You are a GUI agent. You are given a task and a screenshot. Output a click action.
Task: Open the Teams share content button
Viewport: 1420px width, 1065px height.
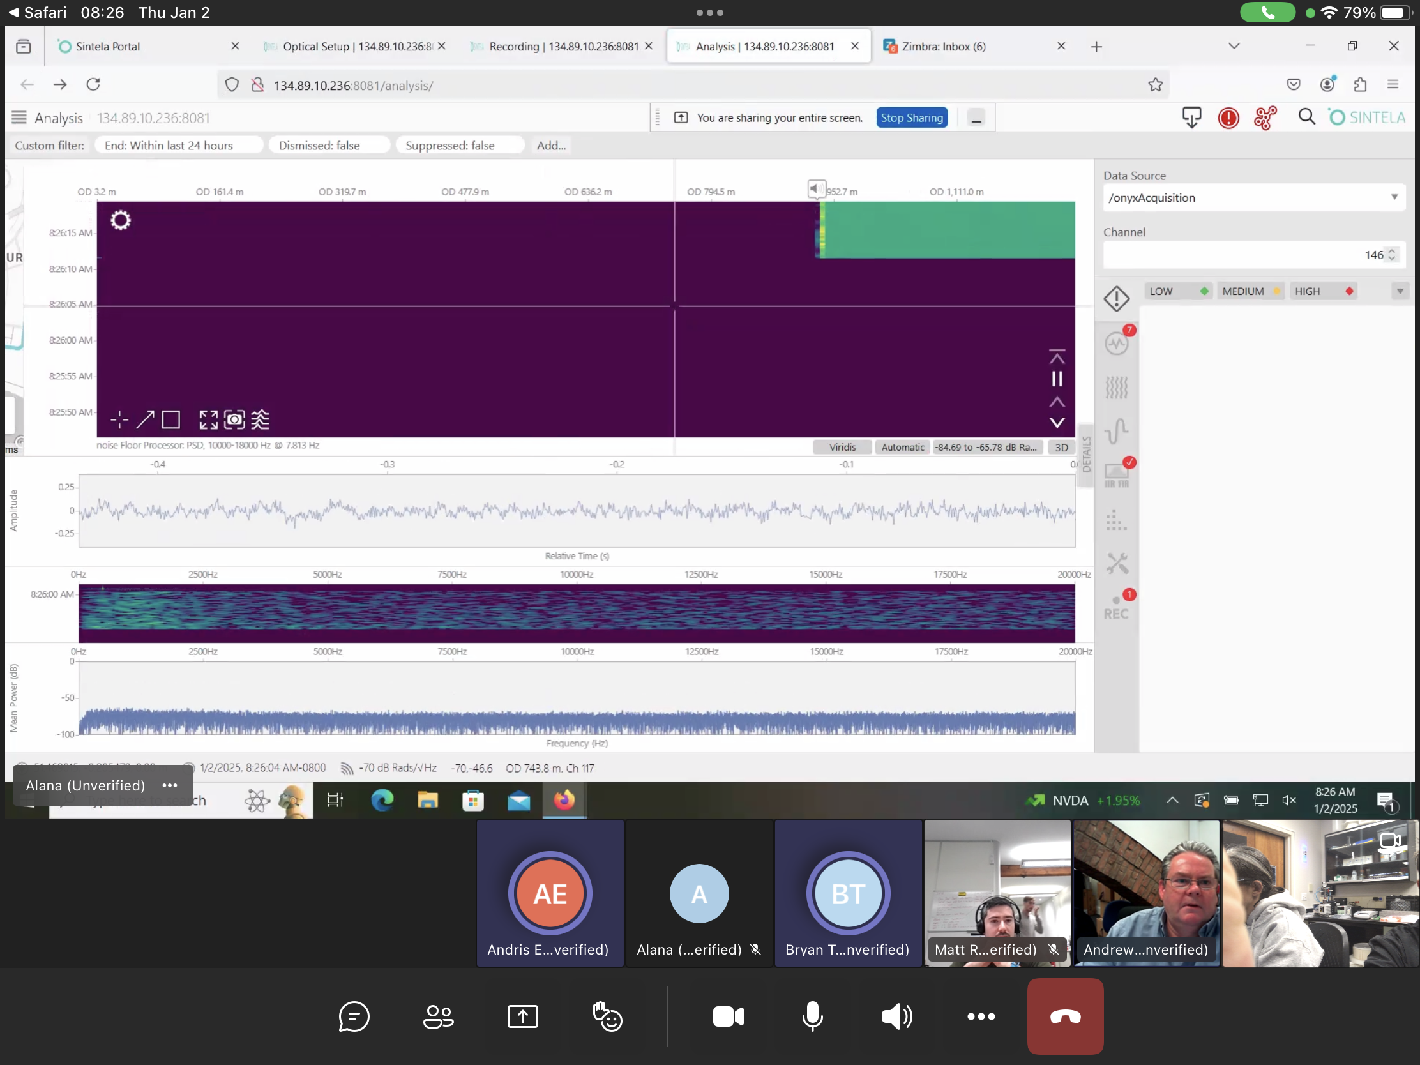[x=522, y=1016]
